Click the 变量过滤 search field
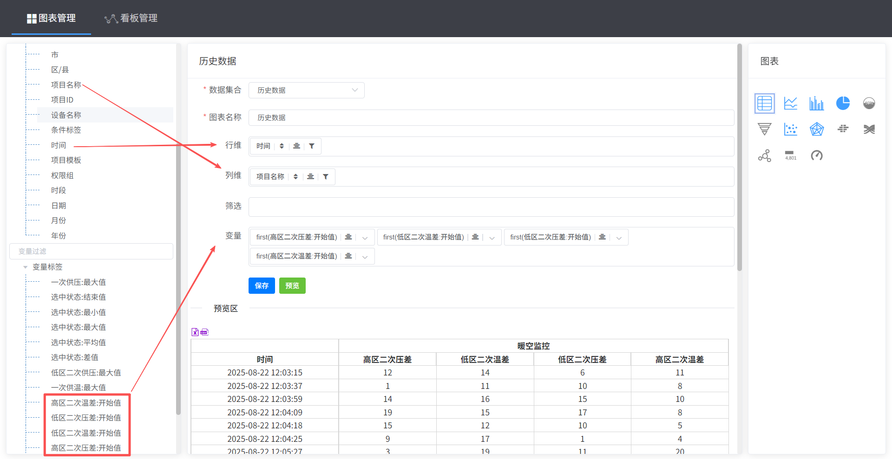 [x=91, y=252]
